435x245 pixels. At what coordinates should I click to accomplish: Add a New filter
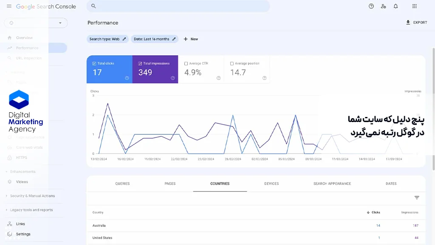191,39
